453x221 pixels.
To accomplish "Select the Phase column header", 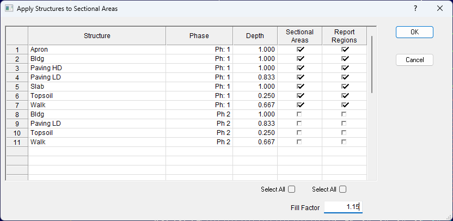I will 199,36.
